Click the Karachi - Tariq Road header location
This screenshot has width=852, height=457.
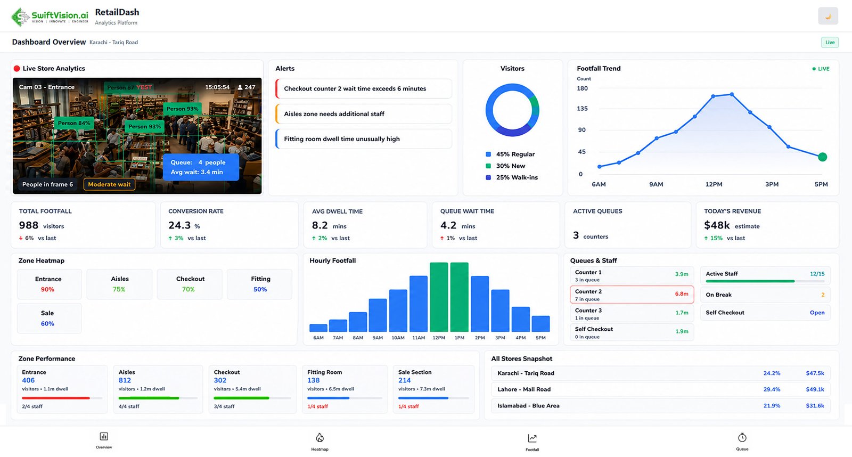click(113, 43)
